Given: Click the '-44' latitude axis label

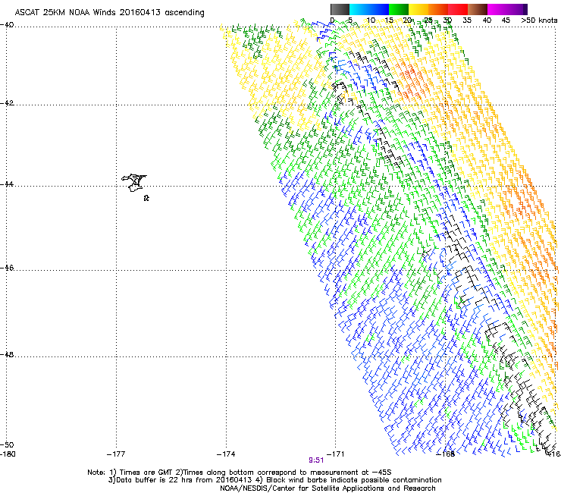Looking at the screenshot, I should tap(8, 184).
